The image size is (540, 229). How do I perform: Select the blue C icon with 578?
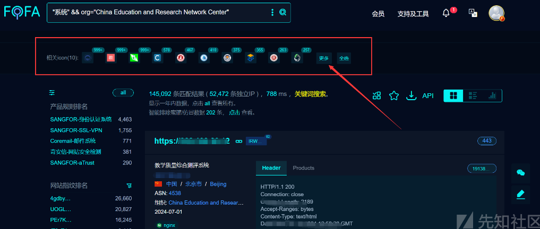(x=157, y=58)
